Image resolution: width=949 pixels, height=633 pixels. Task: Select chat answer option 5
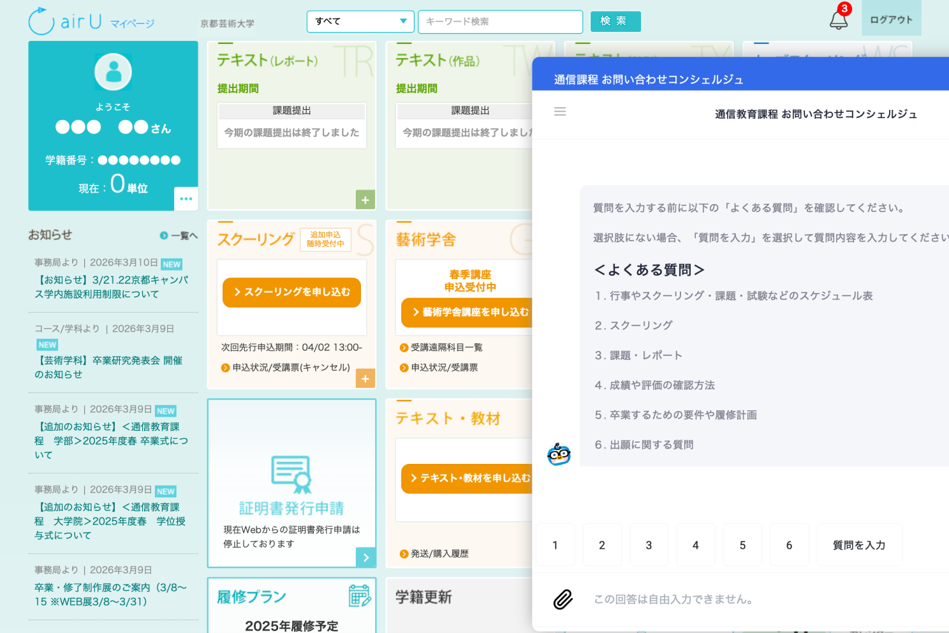(742, 545)
